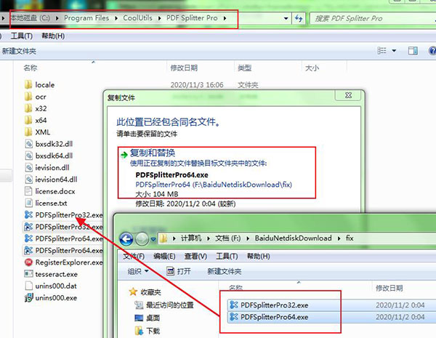Open 帮助(H) menu in main window
Screen dimensions: 436x338
click(x=53, y=36)
